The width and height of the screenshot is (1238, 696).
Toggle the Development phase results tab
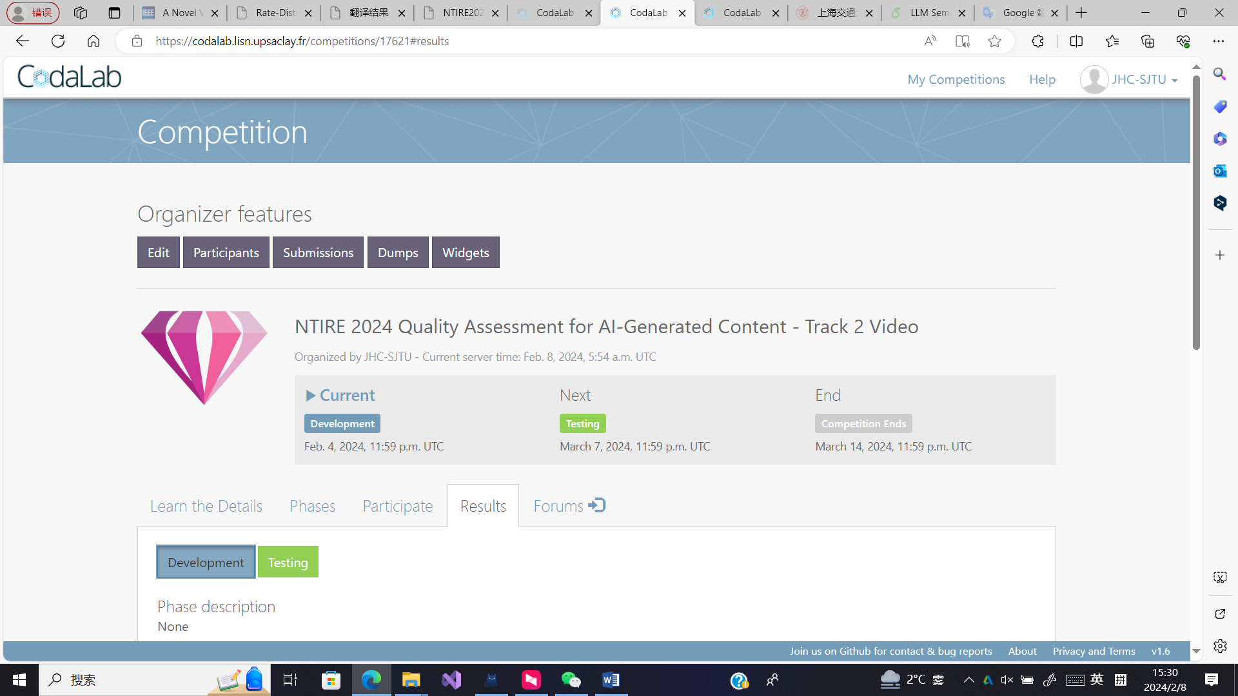(206, 562)
